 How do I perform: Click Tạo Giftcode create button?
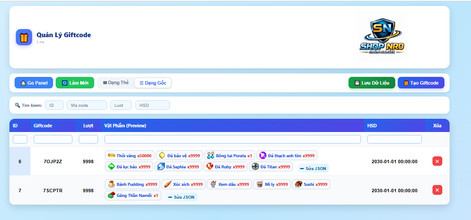click(421, 83)
